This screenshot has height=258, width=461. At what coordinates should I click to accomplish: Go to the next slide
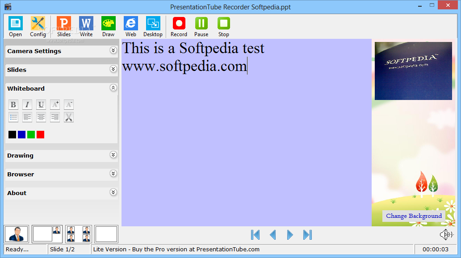coord(290,235)
